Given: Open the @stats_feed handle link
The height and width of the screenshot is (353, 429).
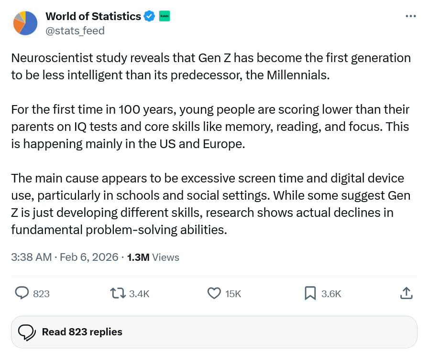Looking at the screenshot, I should click(75, 31).
